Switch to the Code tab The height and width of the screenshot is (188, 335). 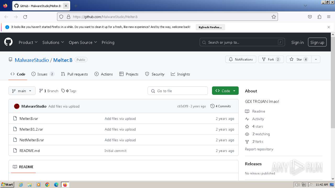pos(18,74)
